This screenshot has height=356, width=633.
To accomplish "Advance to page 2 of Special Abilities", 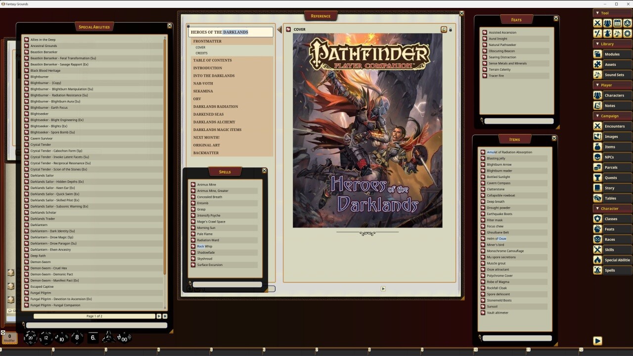I will coord(159,316).
